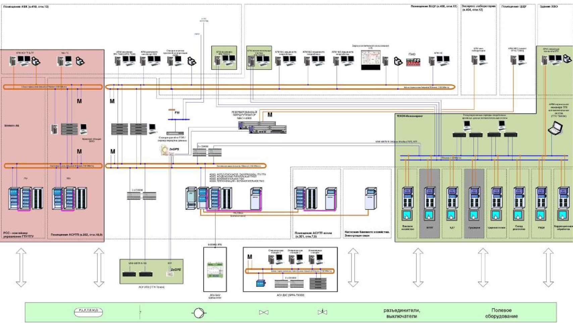The height and width of the screenshot is (323, 573).
Task: Click the leftmost double-headed vertical arrow
Action: coord(21,267)
